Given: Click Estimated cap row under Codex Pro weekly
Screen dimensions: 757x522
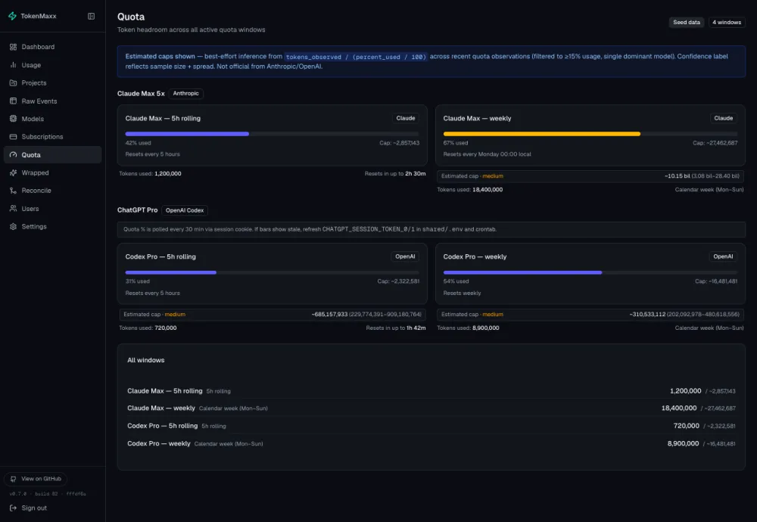Looking at the screenshot, I should pos(590,315).
